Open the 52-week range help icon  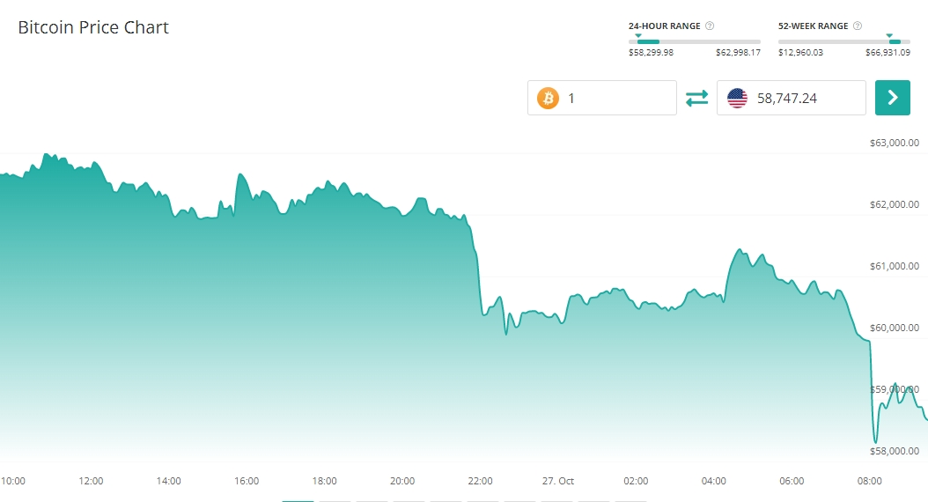coord(858,26)
